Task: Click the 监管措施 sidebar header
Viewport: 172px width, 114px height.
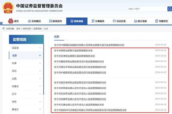Action: [26, 39]
